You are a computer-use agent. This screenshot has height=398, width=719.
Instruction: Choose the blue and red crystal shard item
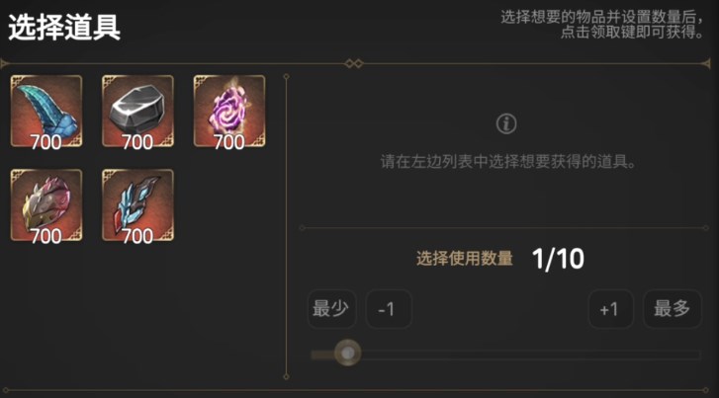[137, 205]
